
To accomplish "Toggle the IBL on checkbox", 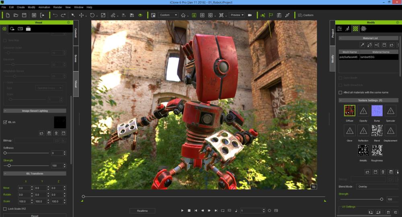I will (x=5, y=122).
